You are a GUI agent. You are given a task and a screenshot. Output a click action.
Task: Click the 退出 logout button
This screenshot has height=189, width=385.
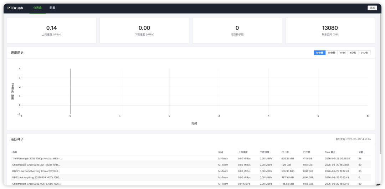[372, 8]
